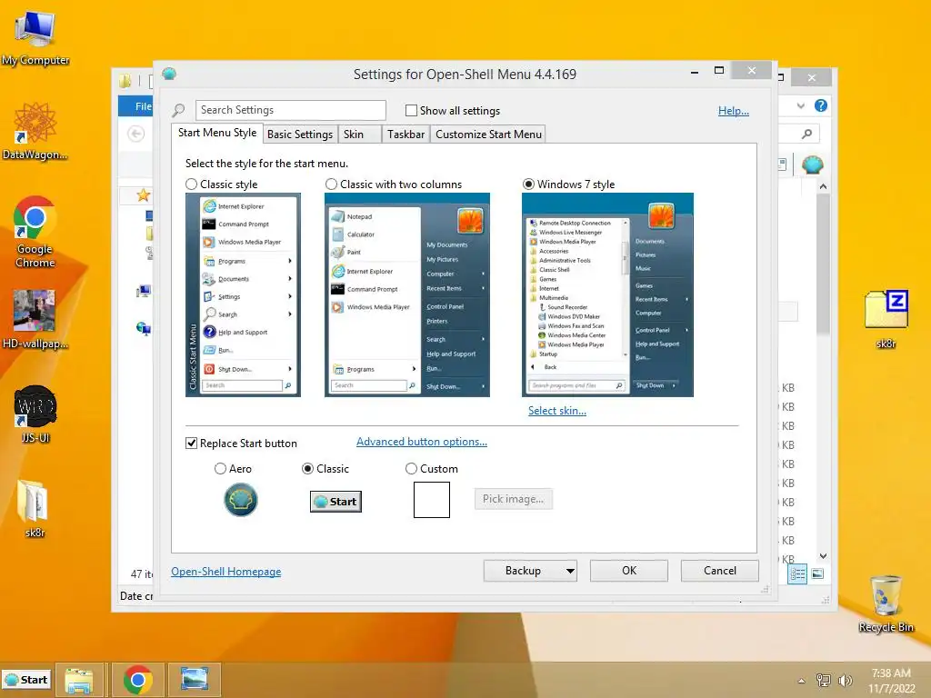Open Customize Start Menu tab
Screen dimensions: 931x698
pos(488,135)
